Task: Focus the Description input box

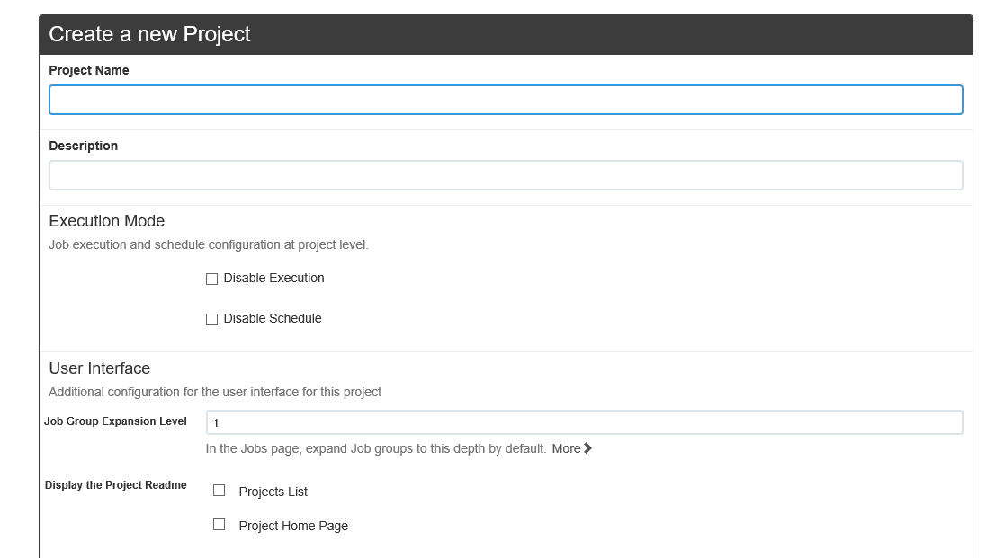Action: tap(505, 175)
